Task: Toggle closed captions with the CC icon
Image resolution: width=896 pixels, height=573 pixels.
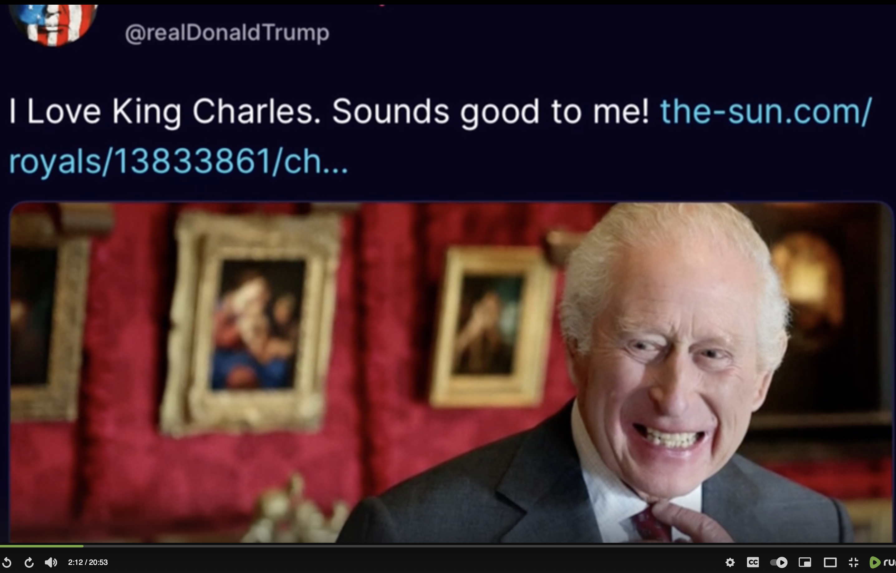Action: coord(753,562)
